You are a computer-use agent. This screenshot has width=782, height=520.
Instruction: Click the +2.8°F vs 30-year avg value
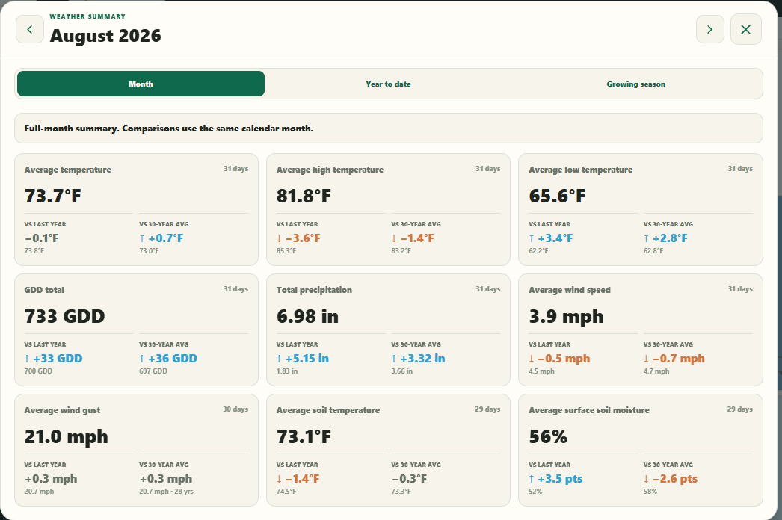[x=665, y=238]
